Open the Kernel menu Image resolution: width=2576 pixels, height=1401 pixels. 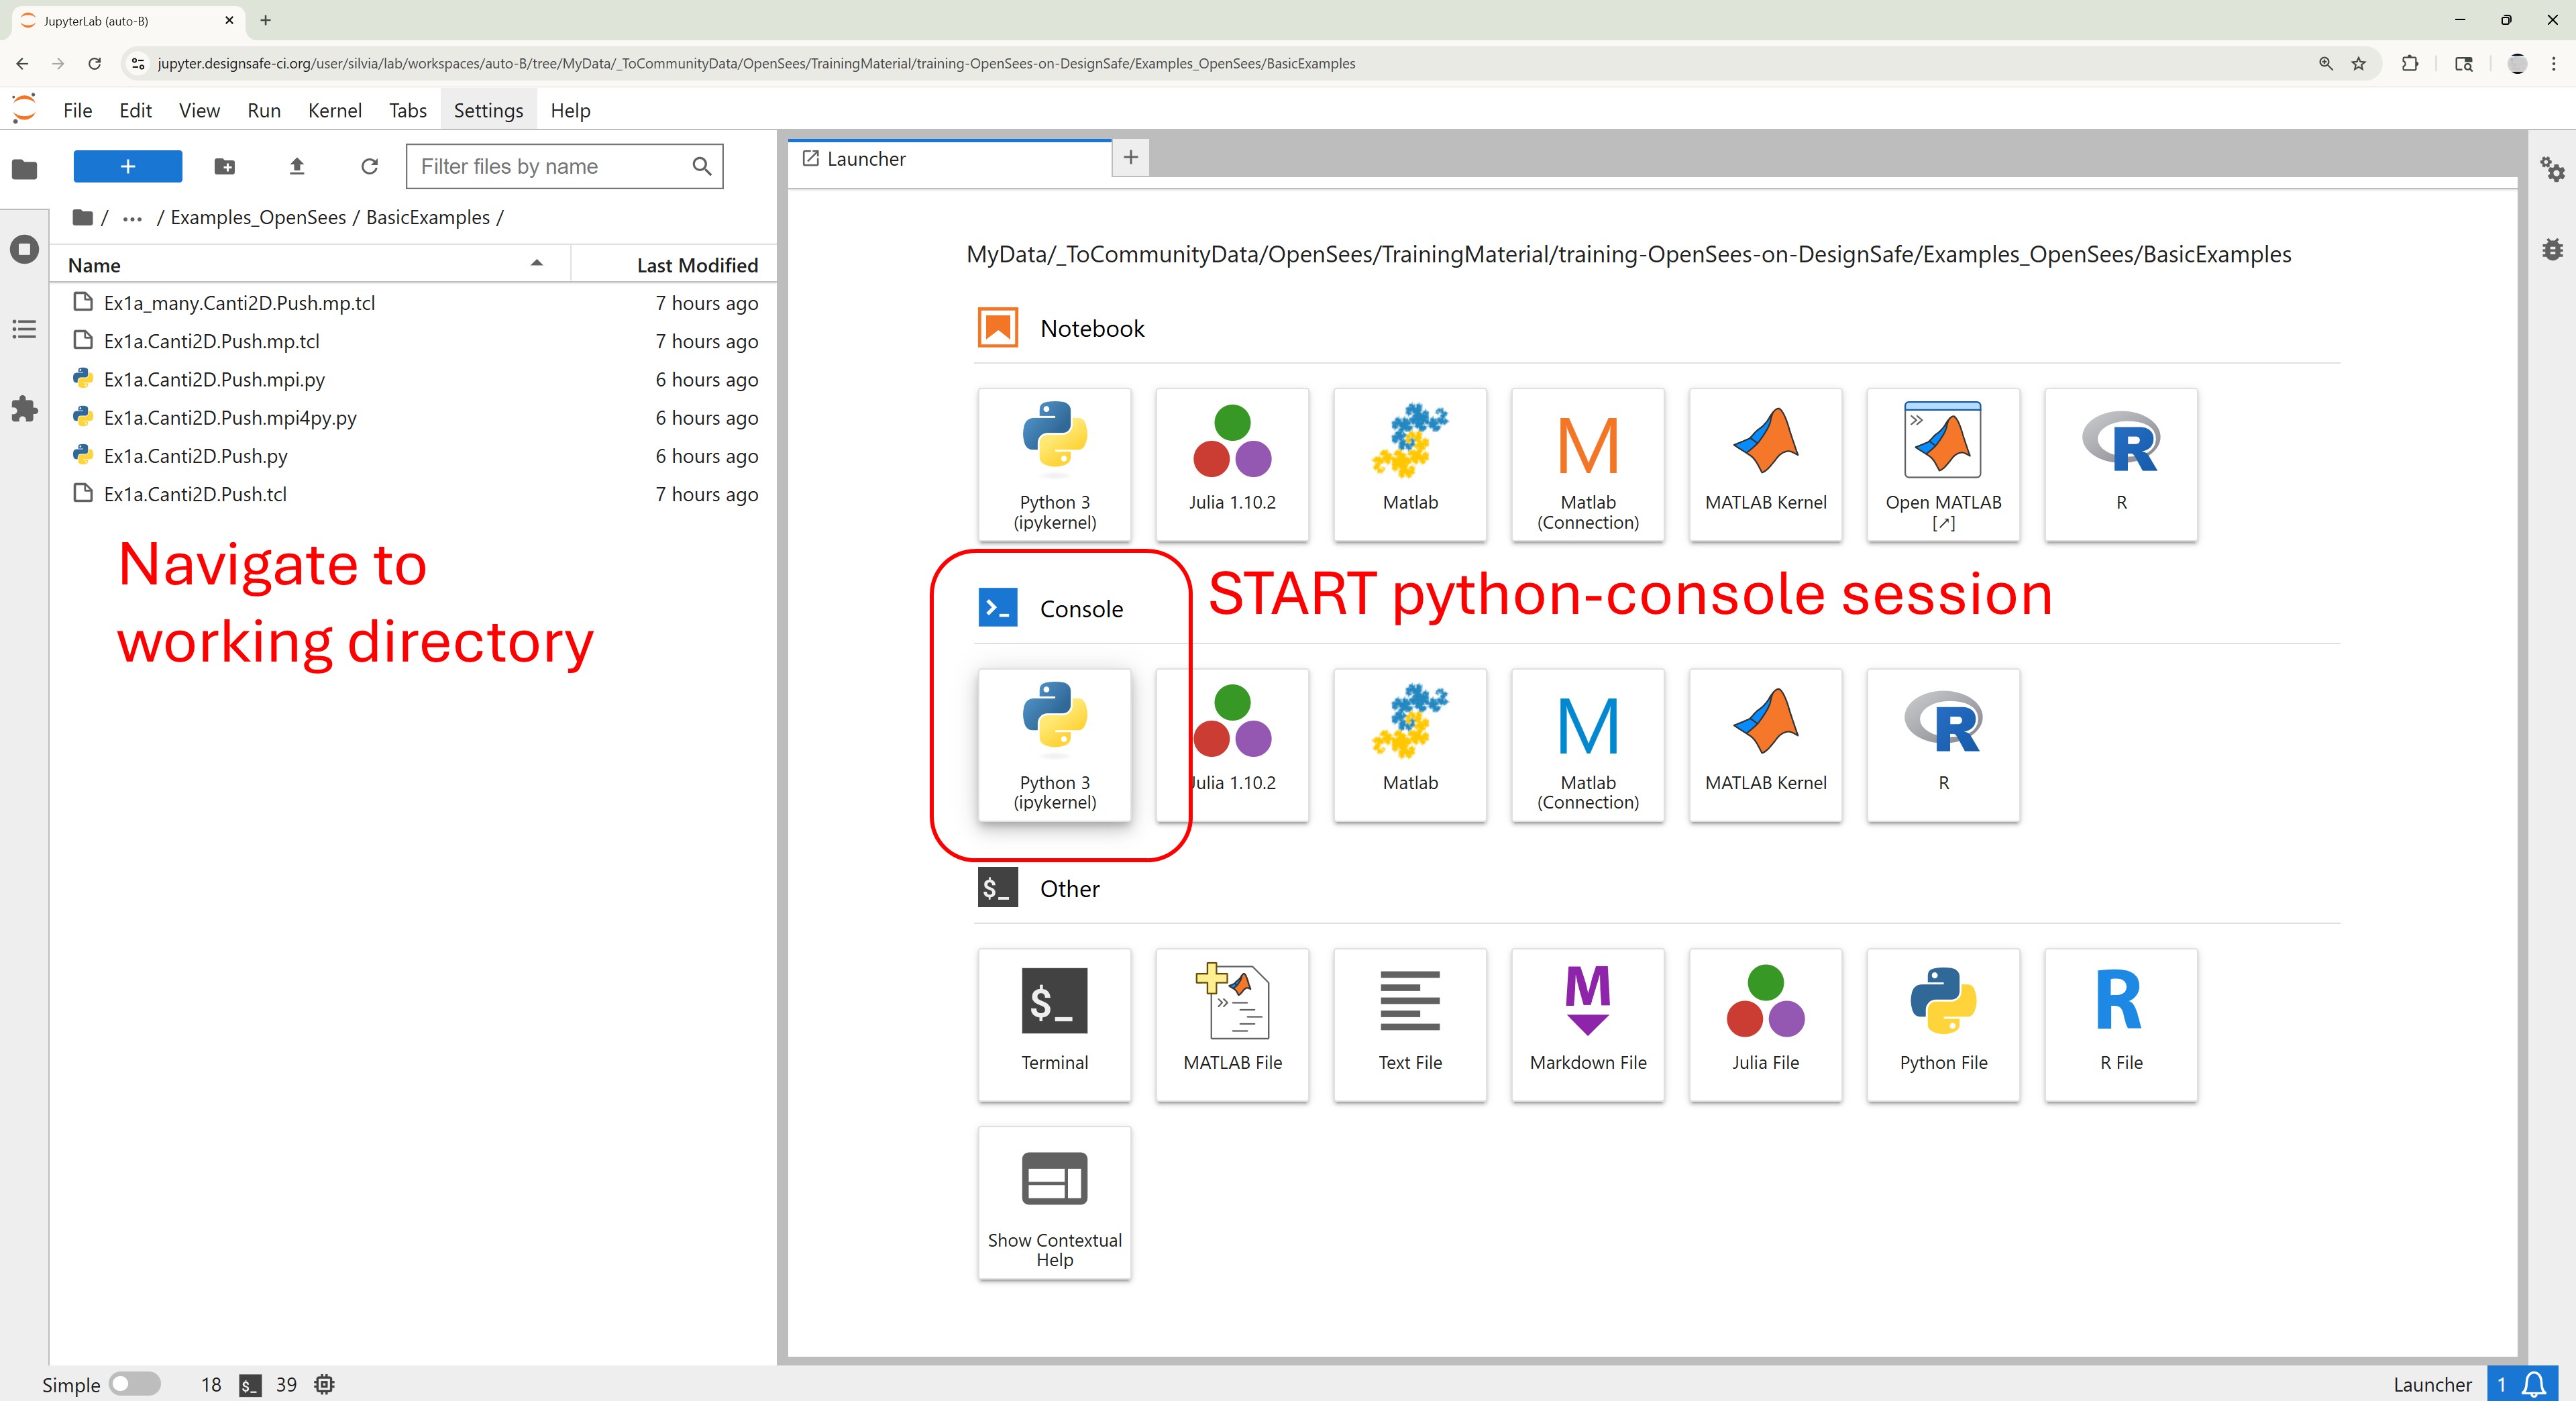(334, 110)
